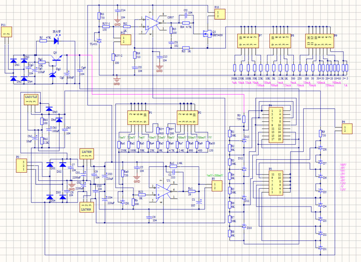Select the P6 output connector
This screenshot has height=262, width=361.
[x=345, y=129]
